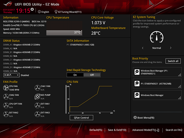Screen dimensions: 184x138
Task: Select the EXT FAN1 icon
Action: point(37,105)
